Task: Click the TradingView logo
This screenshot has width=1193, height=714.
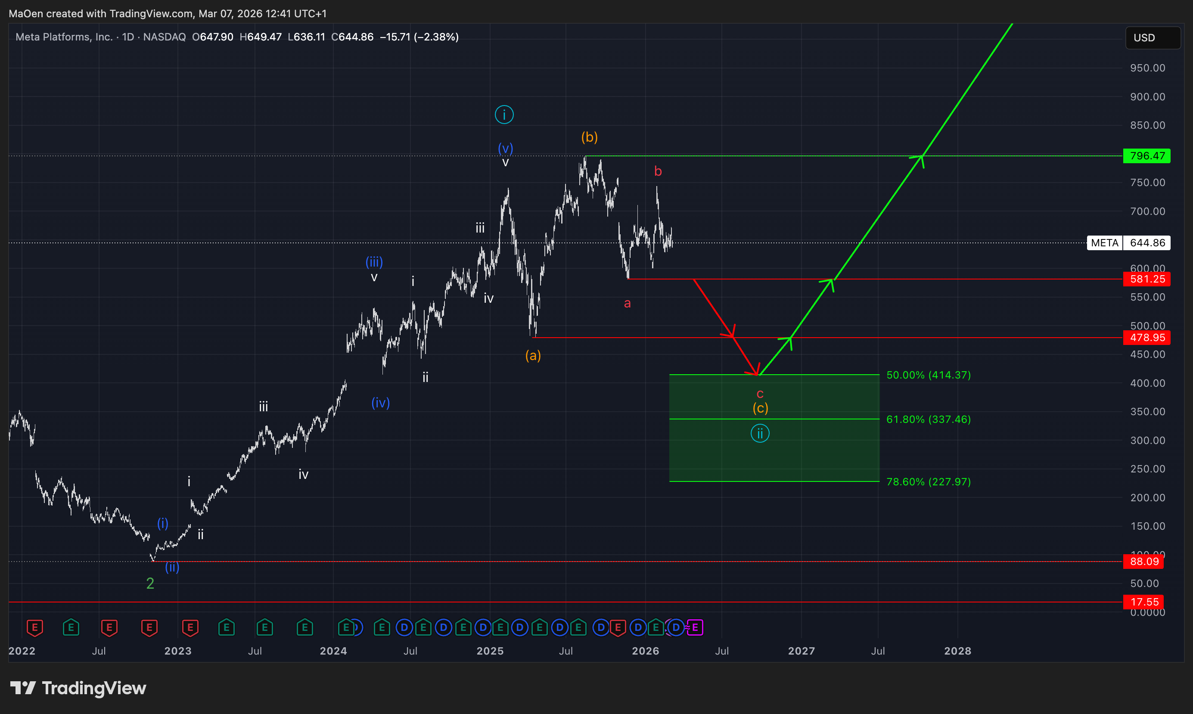Action: (x=78, y=688)
